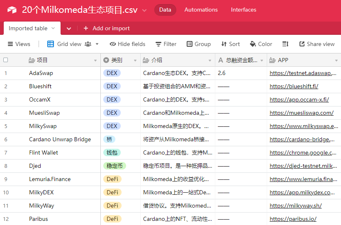
Task: Switch to the Interfaces tab
Action: point(244,10)
